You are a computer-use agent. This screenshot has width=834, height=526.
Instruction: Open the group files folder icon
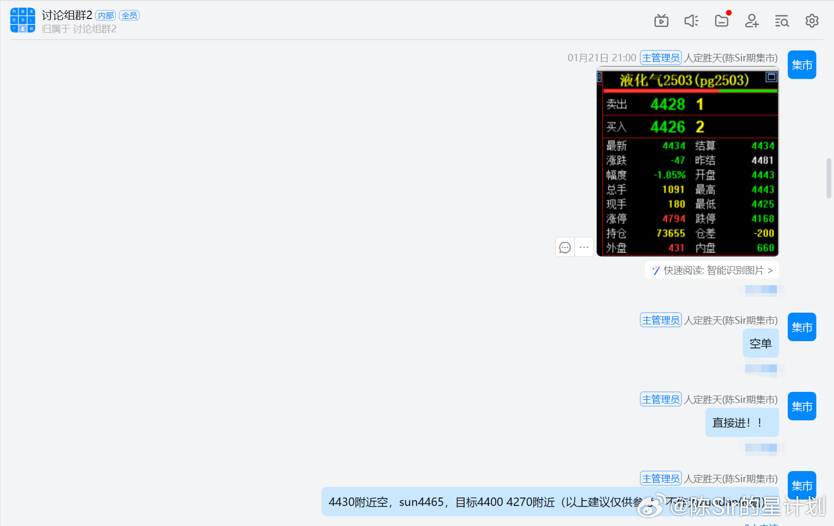pos(722,21)
